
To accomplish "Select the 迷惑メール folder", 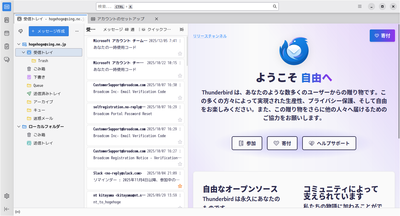I will click(49, 118).
